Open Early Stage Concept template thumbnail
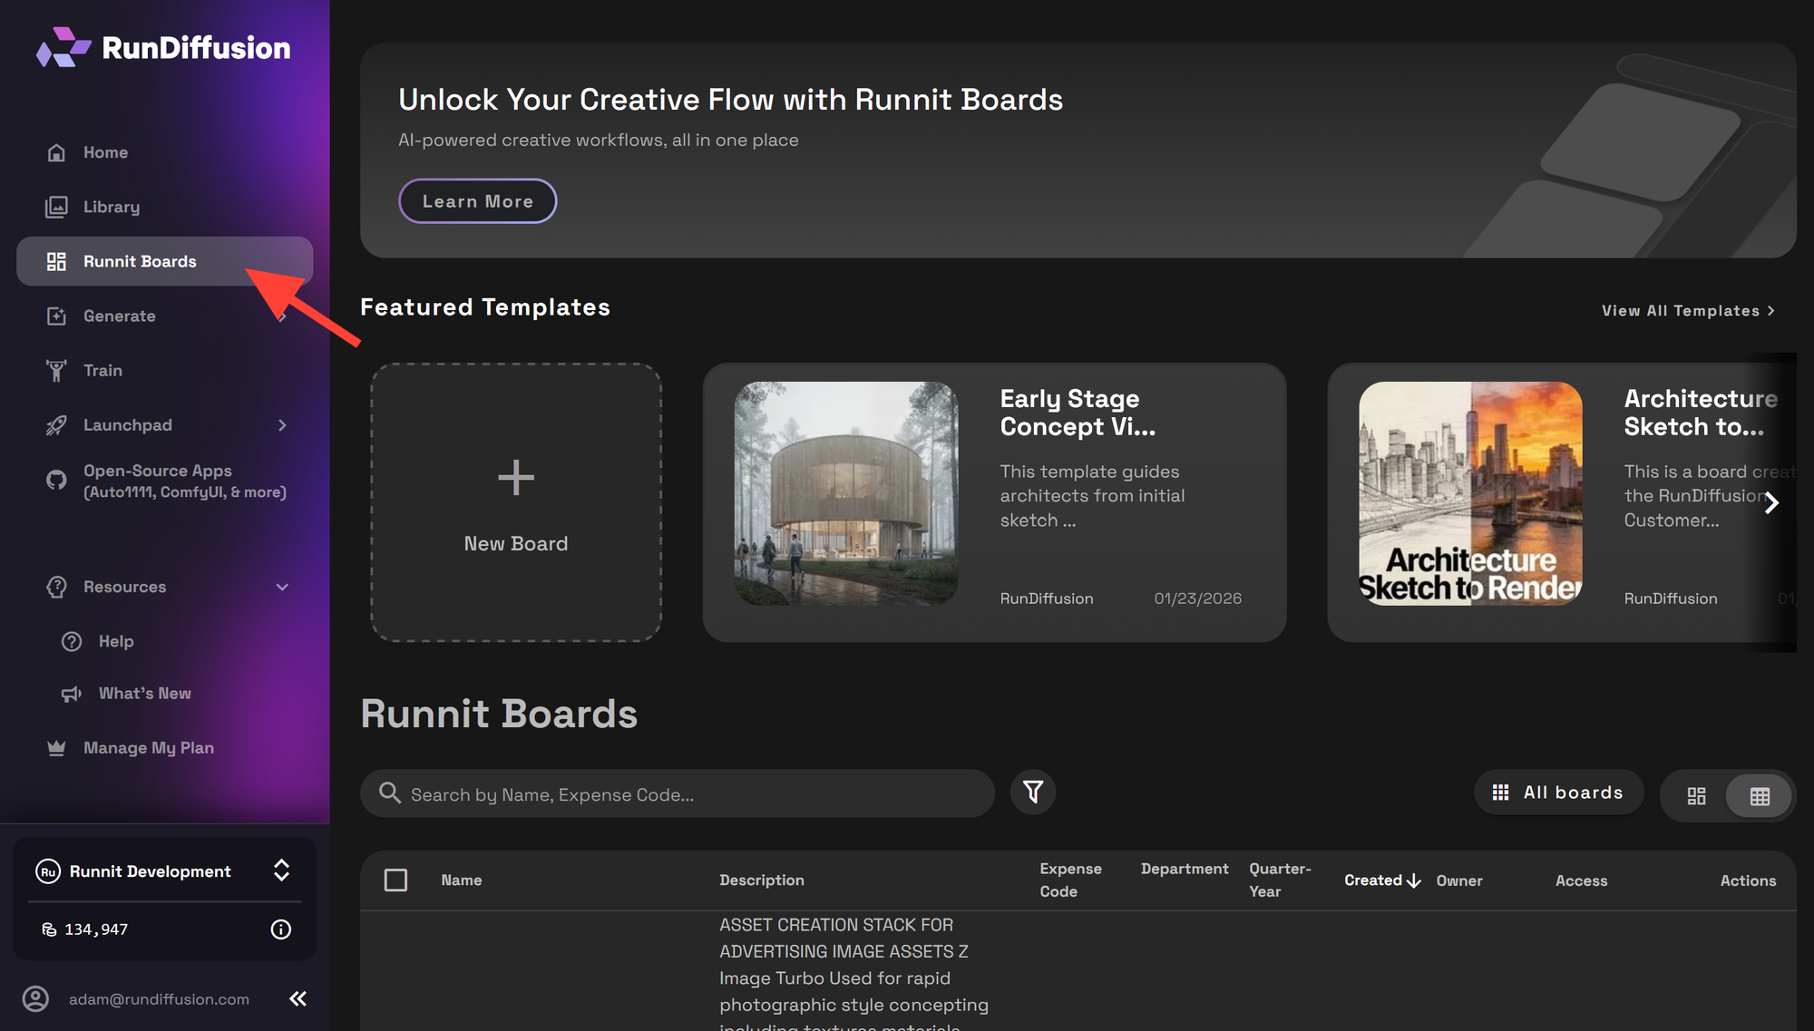This screenshot has width=1814, height=1031. [x=845, y=493]
